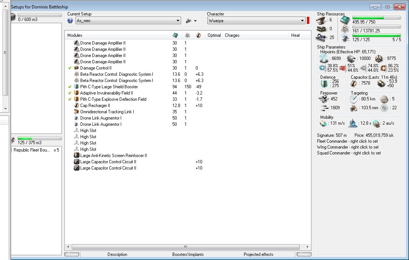The height and width of the screenshot is (260, 409).
Task: Click the Charges column header
Action: (255, 35)
